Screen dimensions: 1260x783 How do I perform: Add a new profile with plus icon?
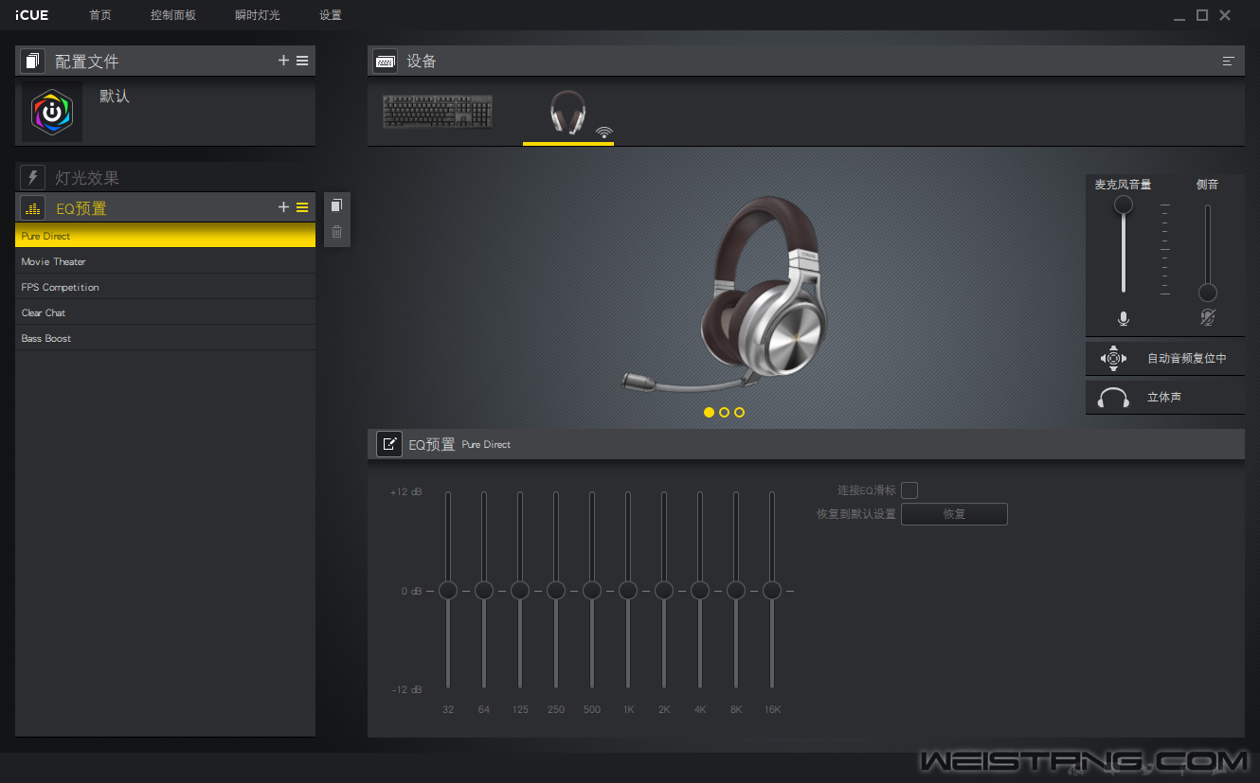coord(283,61)
